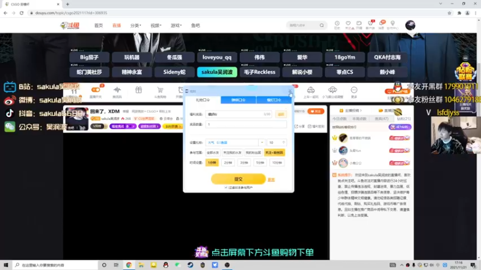This screenshot has height=270, width=481.
Task: Click the search magnifier in Douyu header
Action: (x=322, y=25)
